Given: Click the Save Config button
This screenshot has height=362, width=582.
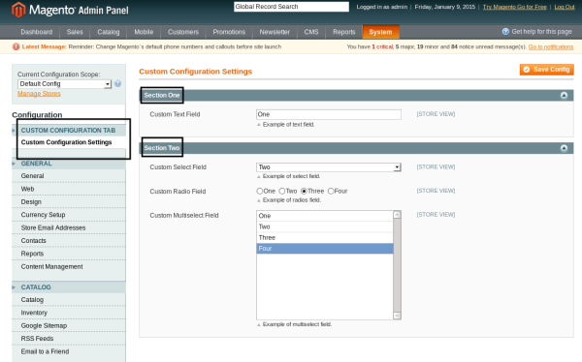Looking at the screenshot, I should tap(547, 70).
